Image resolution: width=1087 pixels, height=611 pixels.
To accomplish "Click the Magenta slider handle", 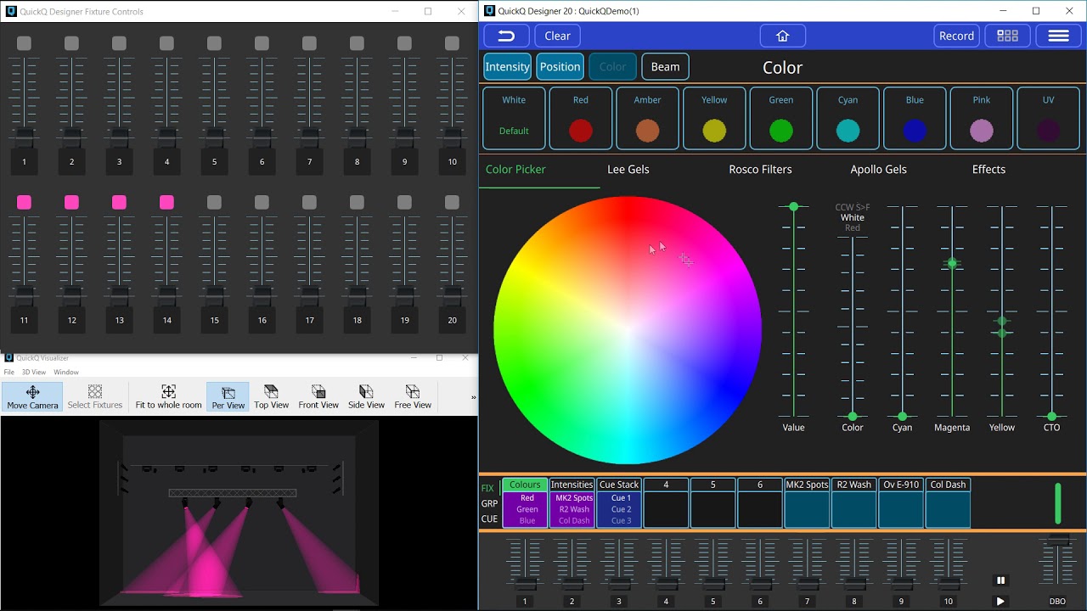I will click(x=952, y=263).
